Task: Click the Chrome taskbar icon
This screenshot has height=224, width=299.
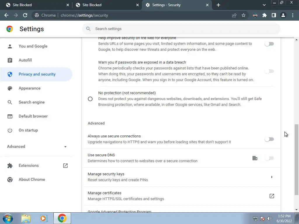Action: tap(62, 218)
